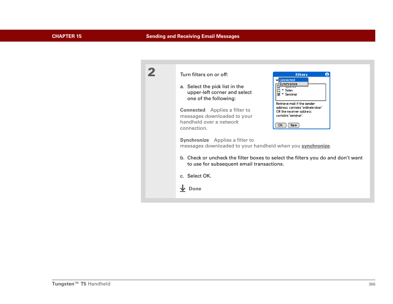Click the "Retrieve mail if the sender" description text

[x=295, y=104]
